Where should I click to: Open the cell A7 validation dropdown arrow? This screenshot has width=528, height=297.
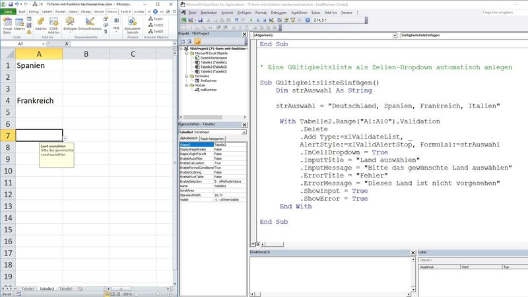click(x=65, y=138)
